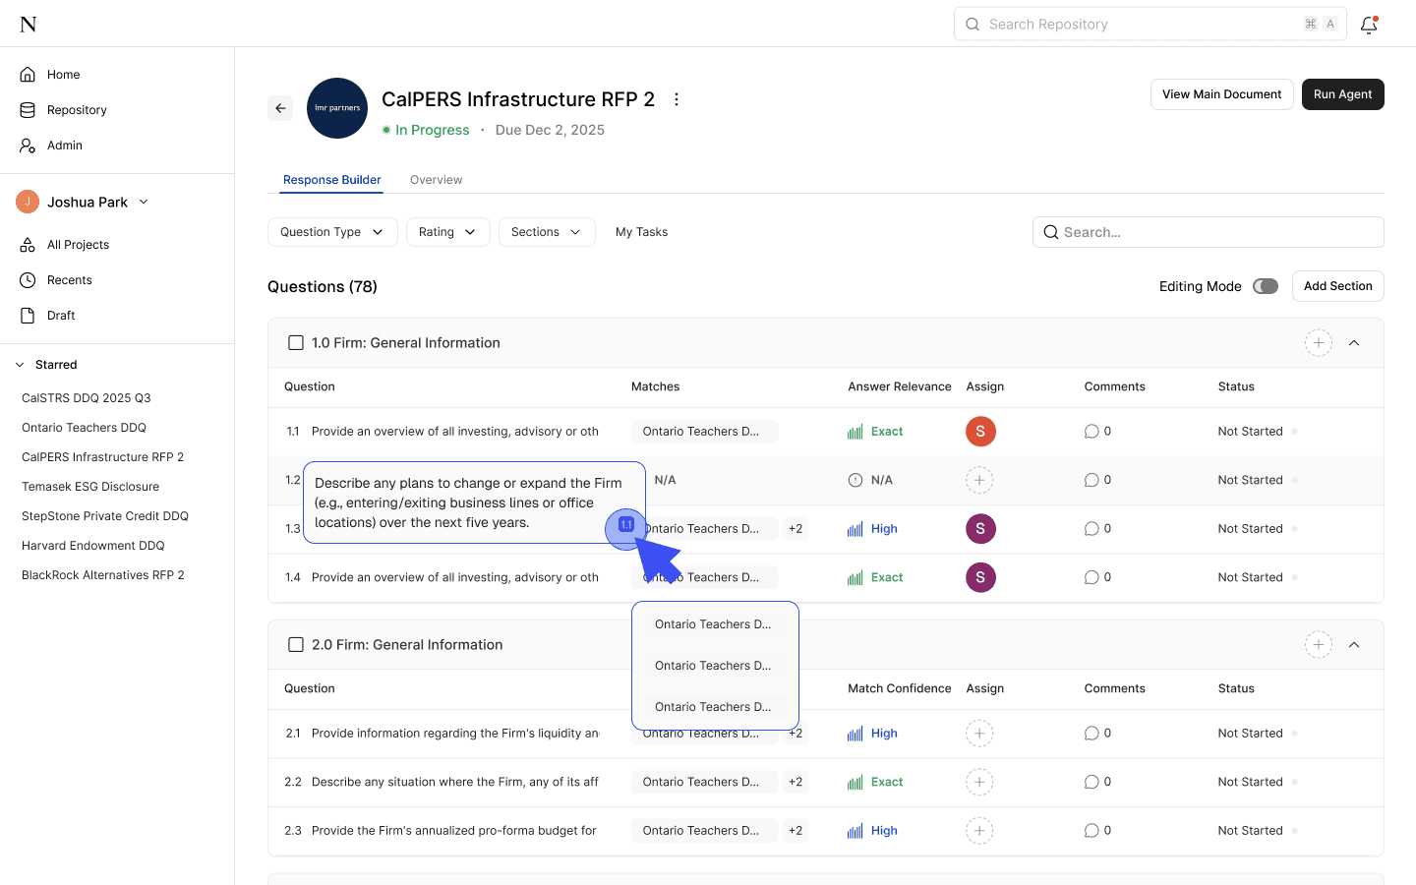Assign someone to question 2.1
This screenshot has height=885, width=1416.
click(x=979, y=734)
